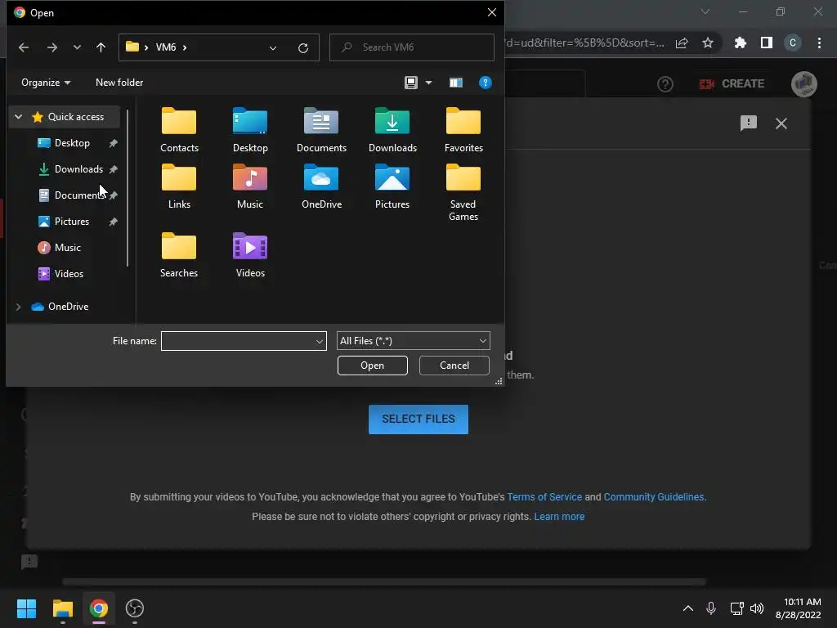Go up one folder level
Screen dimensions: 837x628
(101, 47)
